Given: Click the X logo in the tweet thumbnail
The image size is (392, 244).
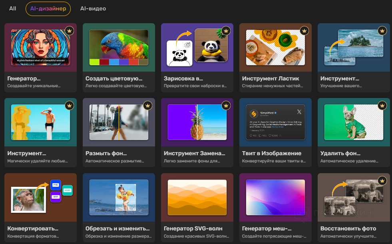Looking at the screenshot, I should [299, 112].
